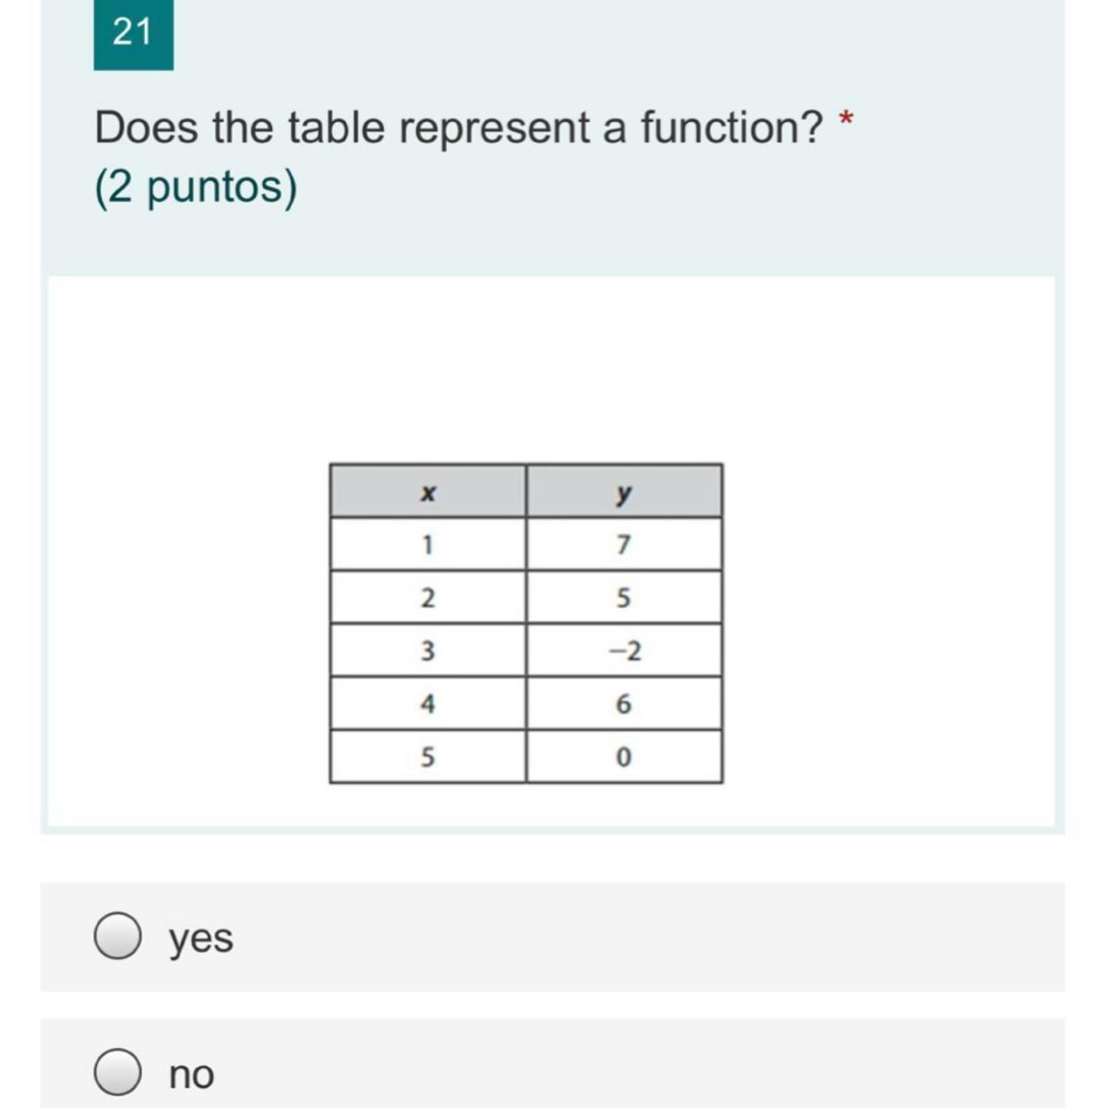Select the "yes" radio button
The width and height of the screenshot is (1107, 1108).
point(117,936)
